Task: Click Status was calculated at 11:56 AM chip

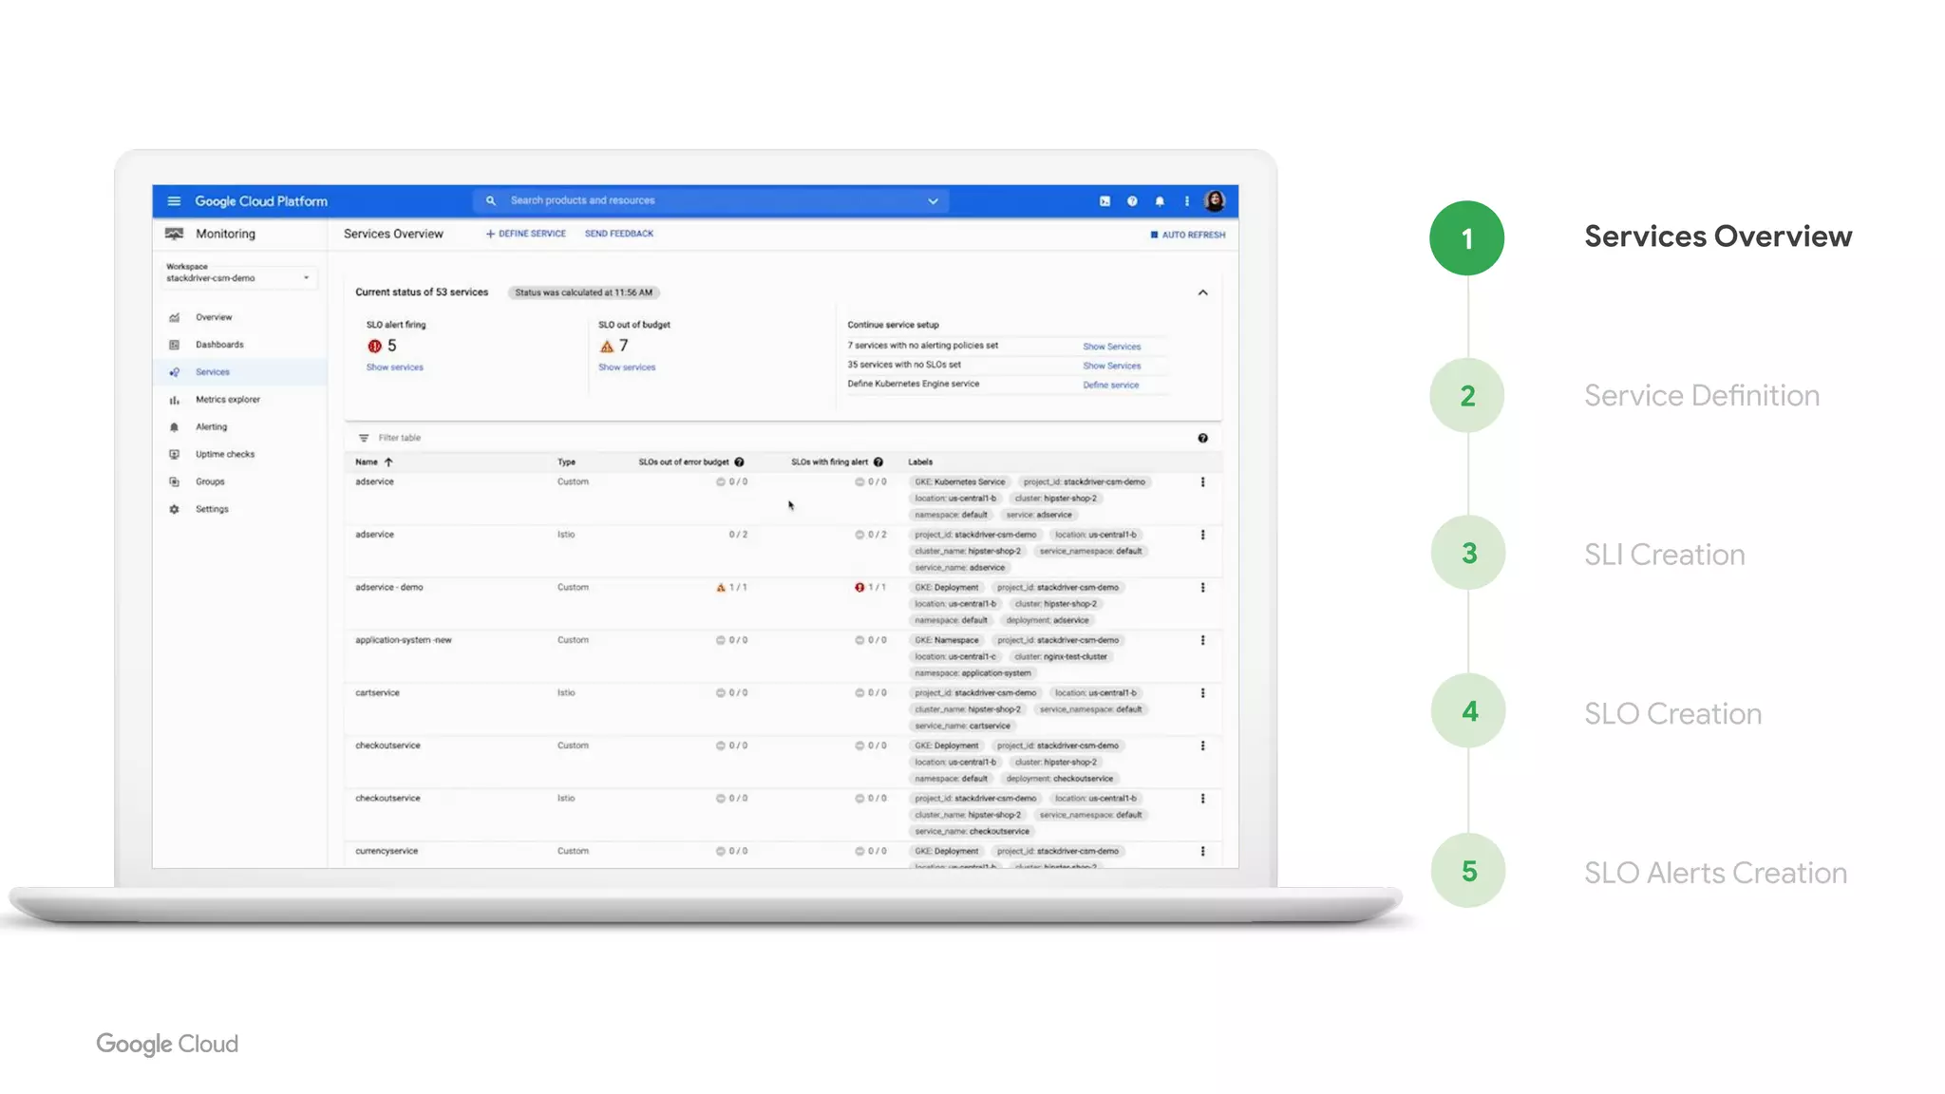Action: click(x=583, y=292)
